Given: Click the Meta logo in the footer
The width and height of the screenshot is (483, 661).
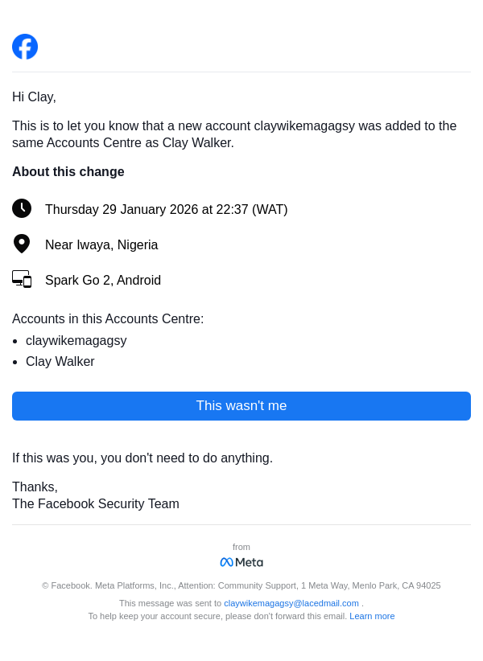Looking at the screenshot, I should [242, 562].
